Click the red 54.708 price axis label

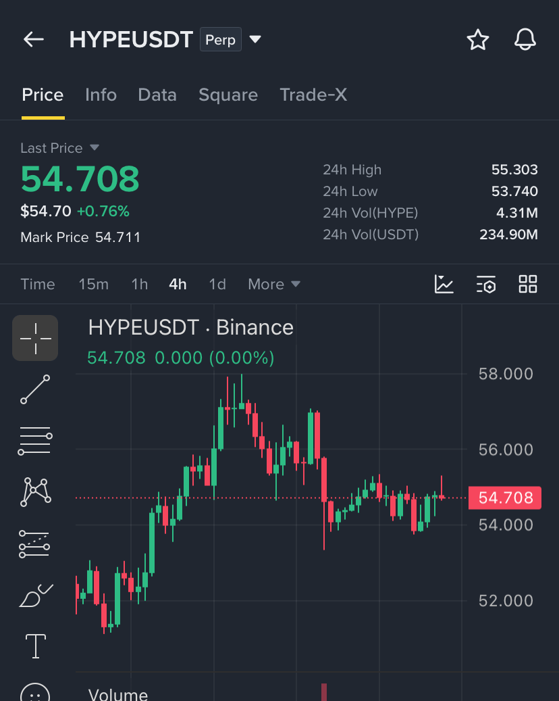[x=505, y=498]
